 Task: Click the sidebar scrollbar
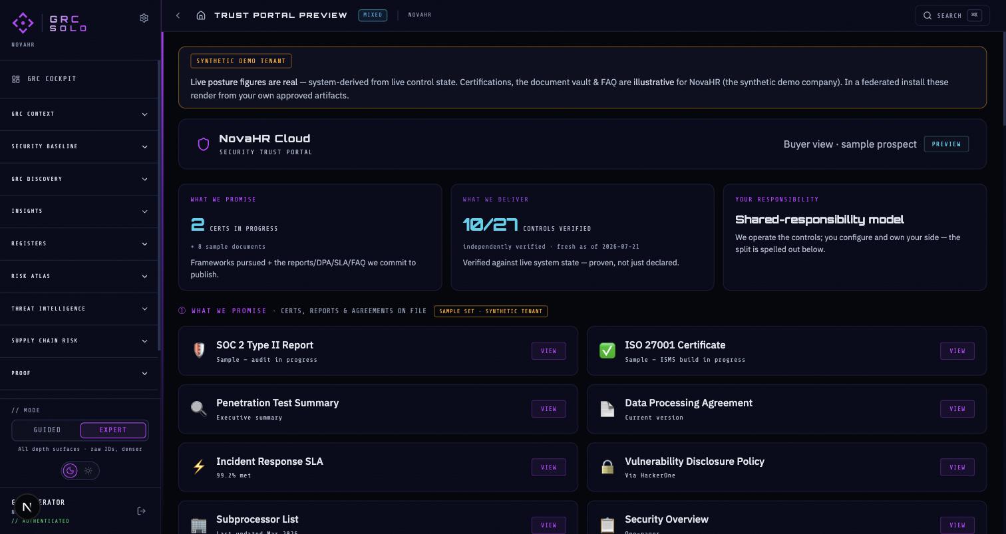(159, 206)
